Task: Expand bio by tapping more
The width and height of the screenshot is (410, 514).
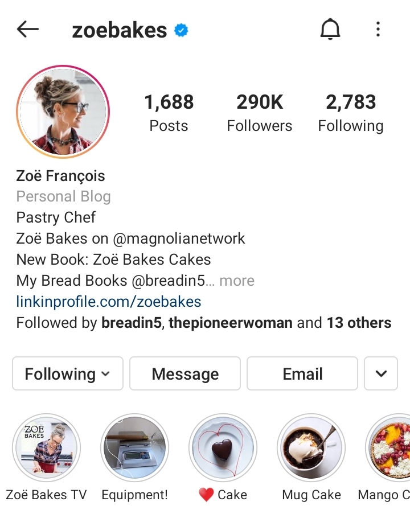Action: (x=237, y=281)
